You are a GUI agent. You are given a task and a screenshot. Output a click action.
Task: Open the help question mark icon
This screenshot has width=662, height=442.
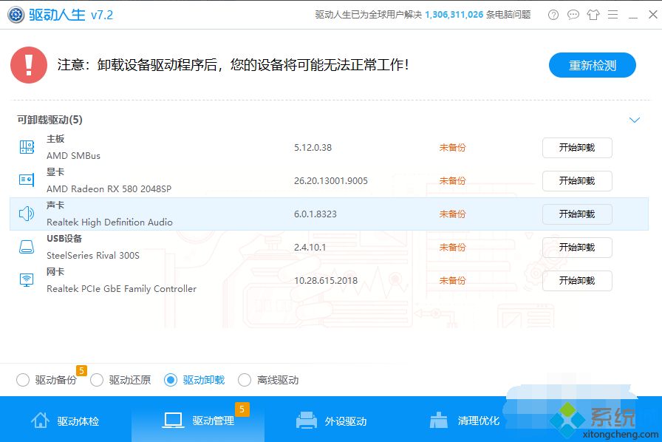click(554, 15)
